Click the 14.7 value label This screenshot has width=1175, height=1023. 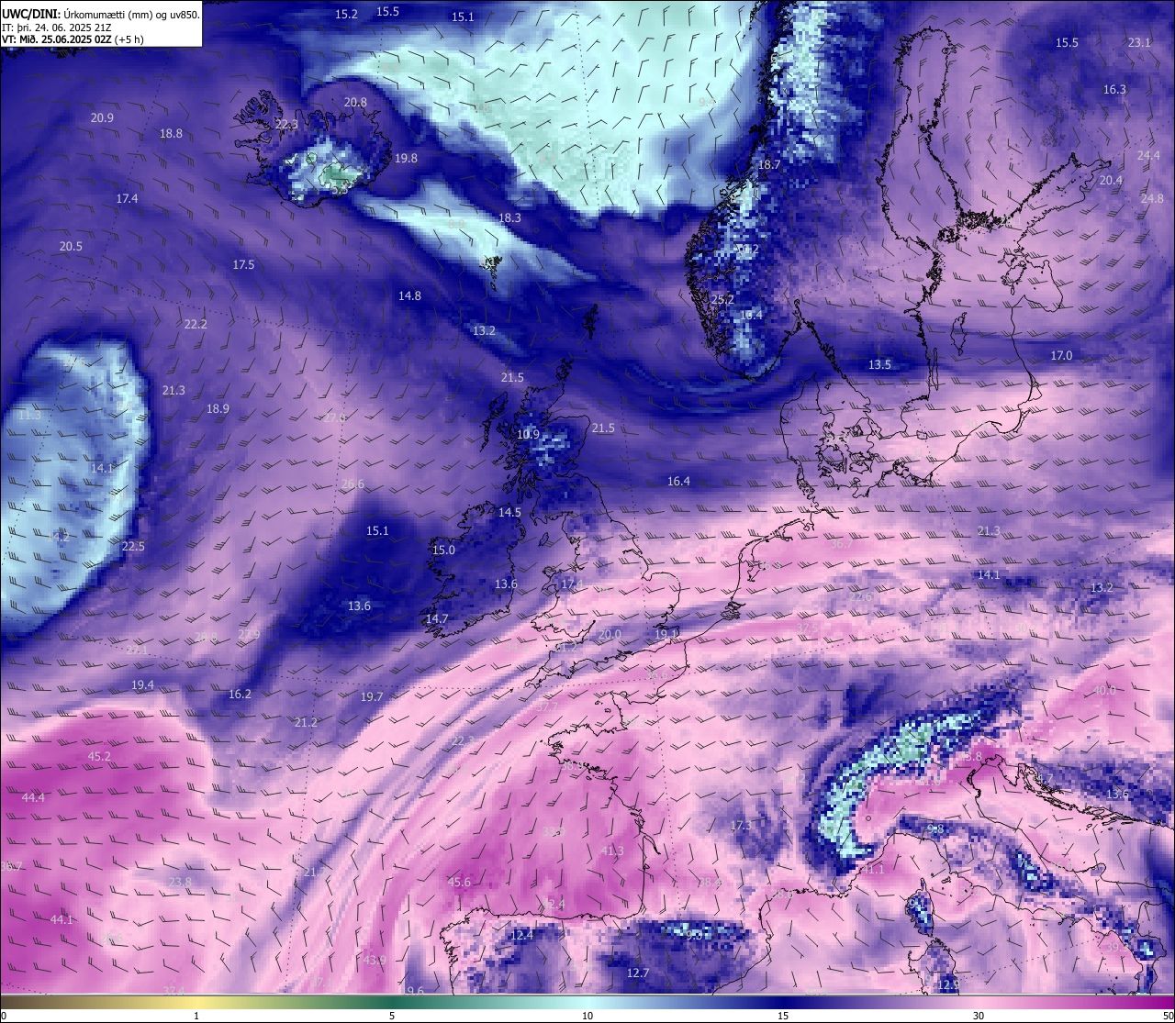(x=437, y=619)
